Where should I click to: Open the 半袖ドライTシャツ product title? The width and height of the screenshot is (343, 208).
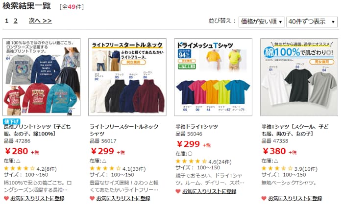coord(196,126)
